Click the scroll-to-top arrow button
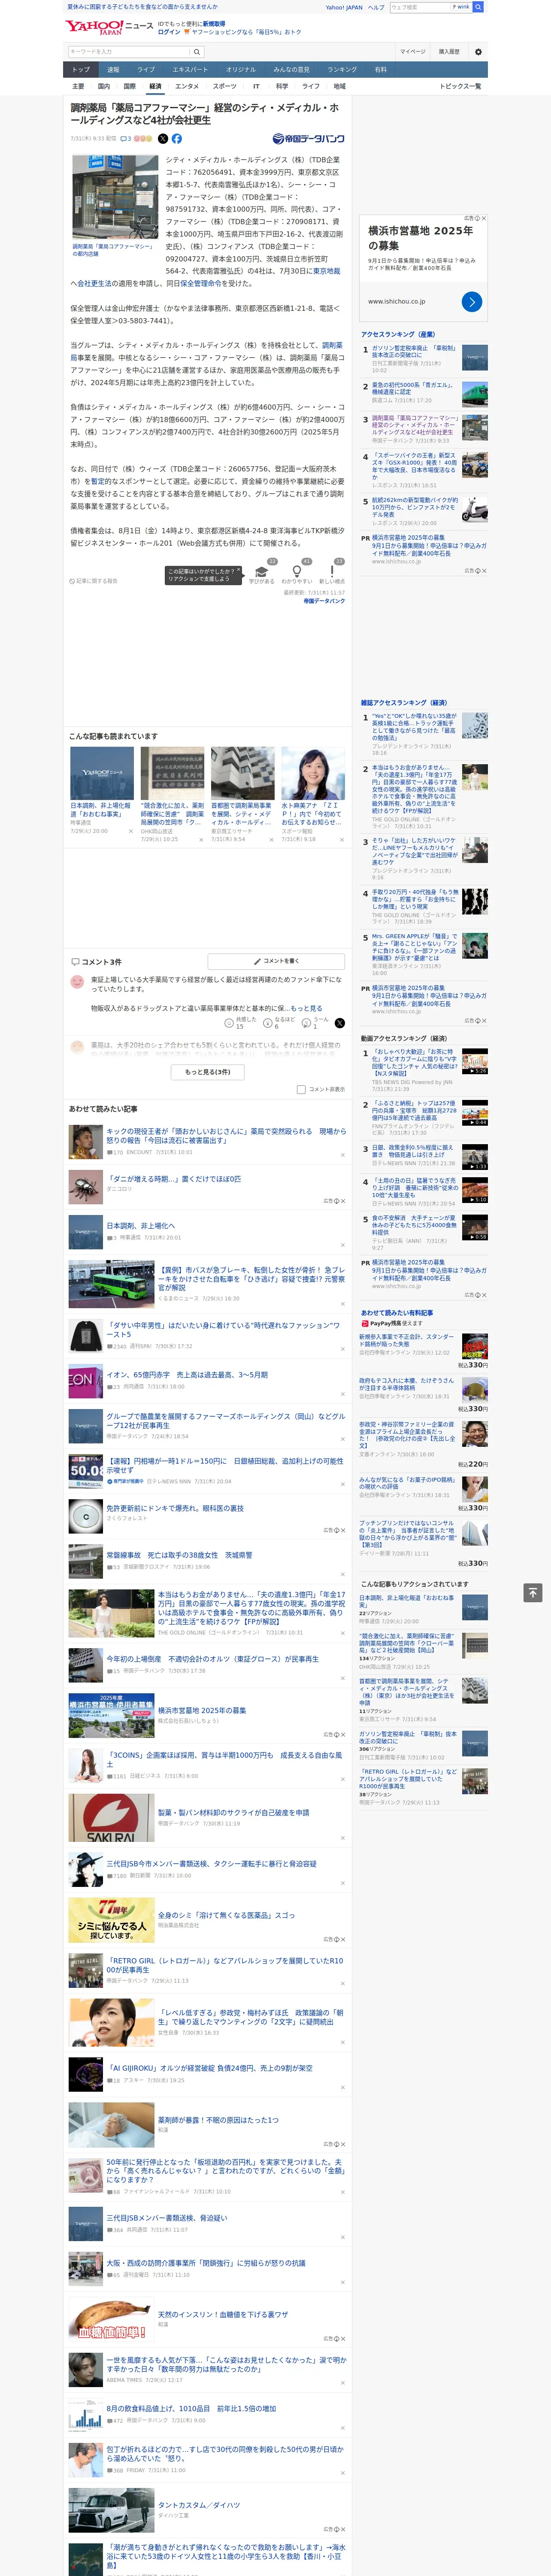This screenshot has height=2576, width=551. click(533, 1592)
